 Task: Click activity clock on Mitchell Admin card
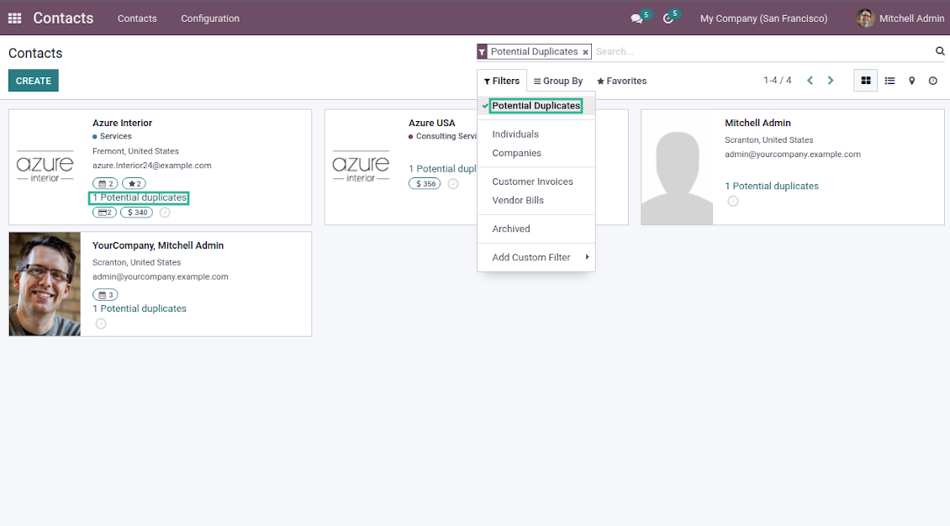tap(733, 201)
